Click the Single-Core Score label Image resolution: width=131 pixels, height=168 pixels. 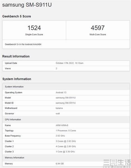point(34,34)
